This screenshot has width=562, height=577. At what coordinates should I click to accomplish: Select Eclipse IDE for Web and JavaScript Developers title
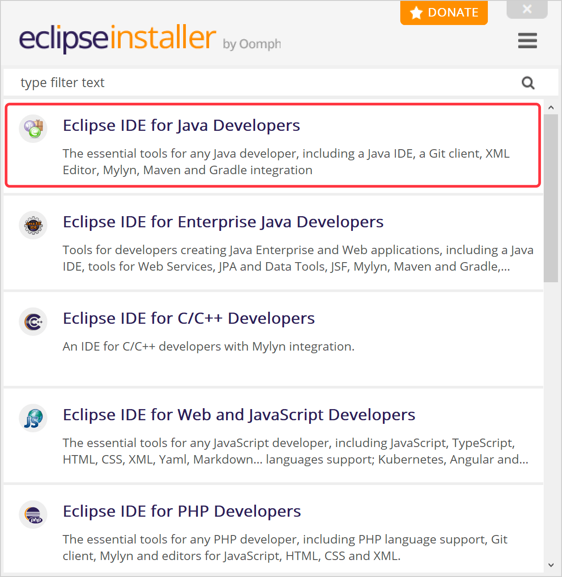[239, 415]
